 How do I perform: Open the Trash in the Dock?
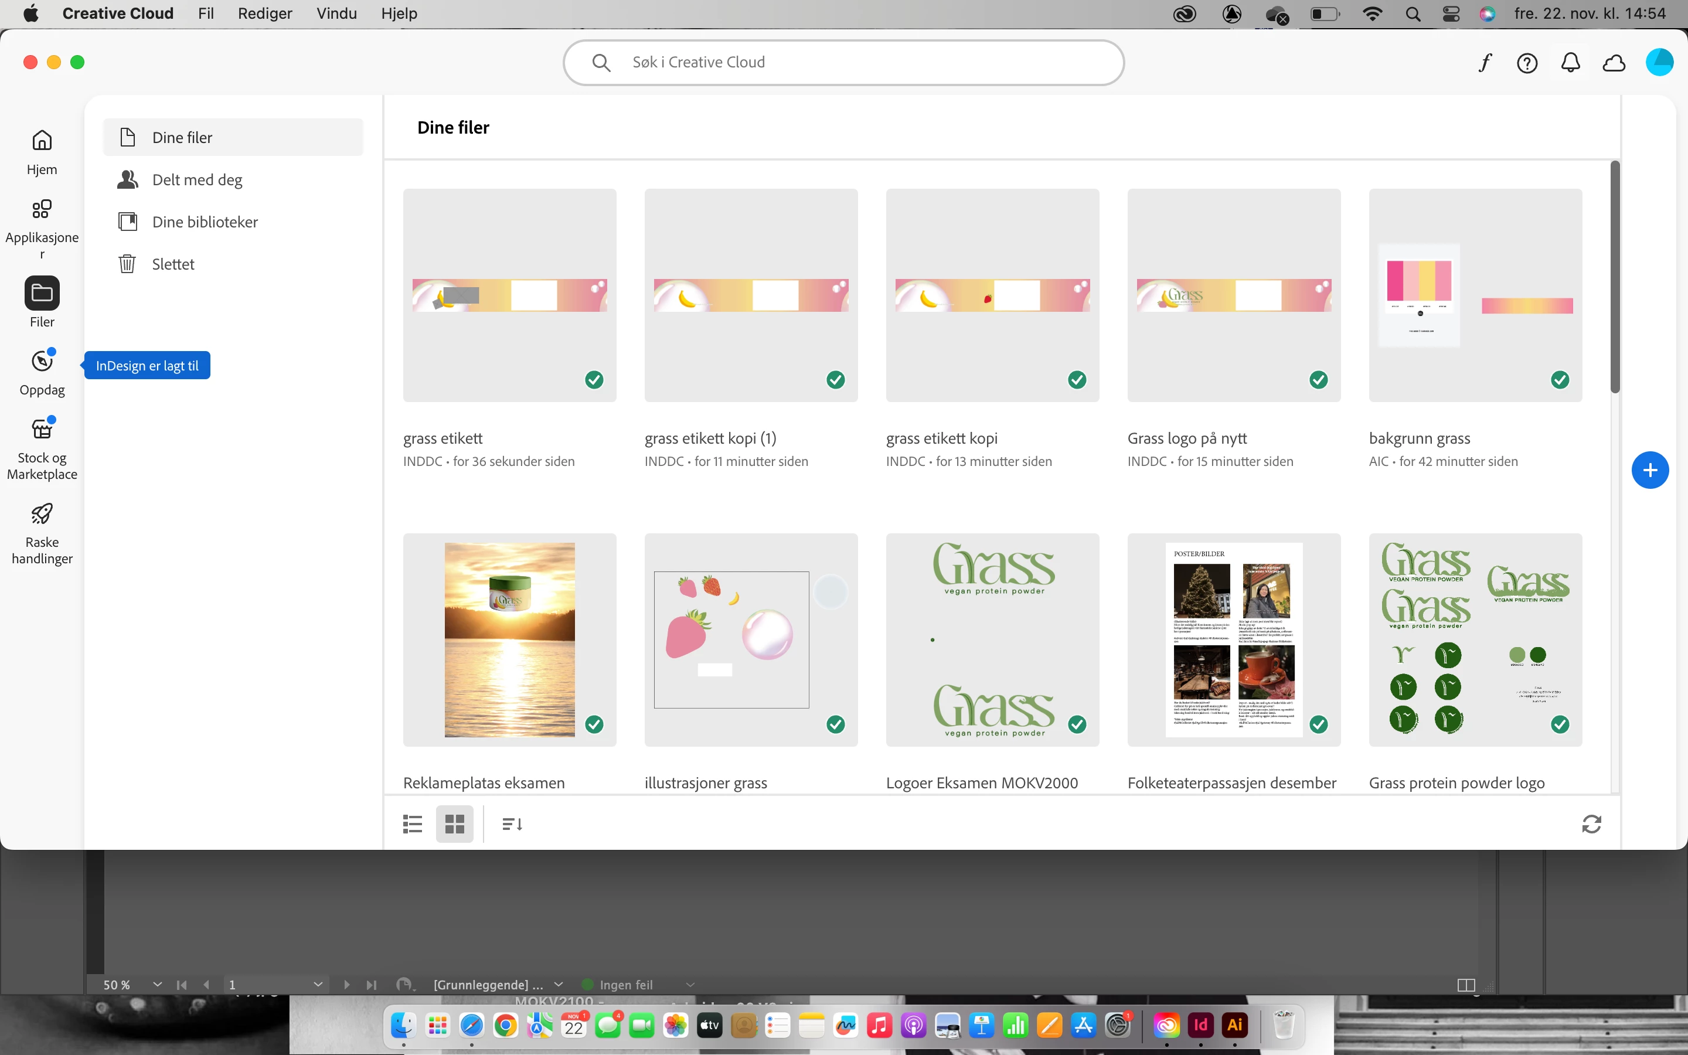coord(1284,1025)
